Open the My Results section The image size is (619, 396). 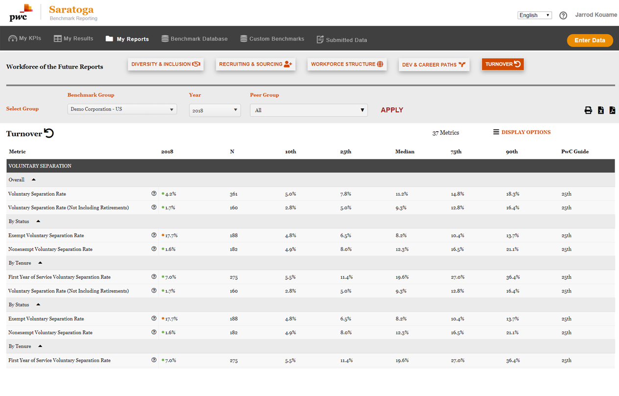73,38
